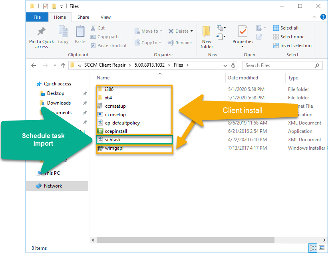Open title bar folder system icon

[32, 6]
